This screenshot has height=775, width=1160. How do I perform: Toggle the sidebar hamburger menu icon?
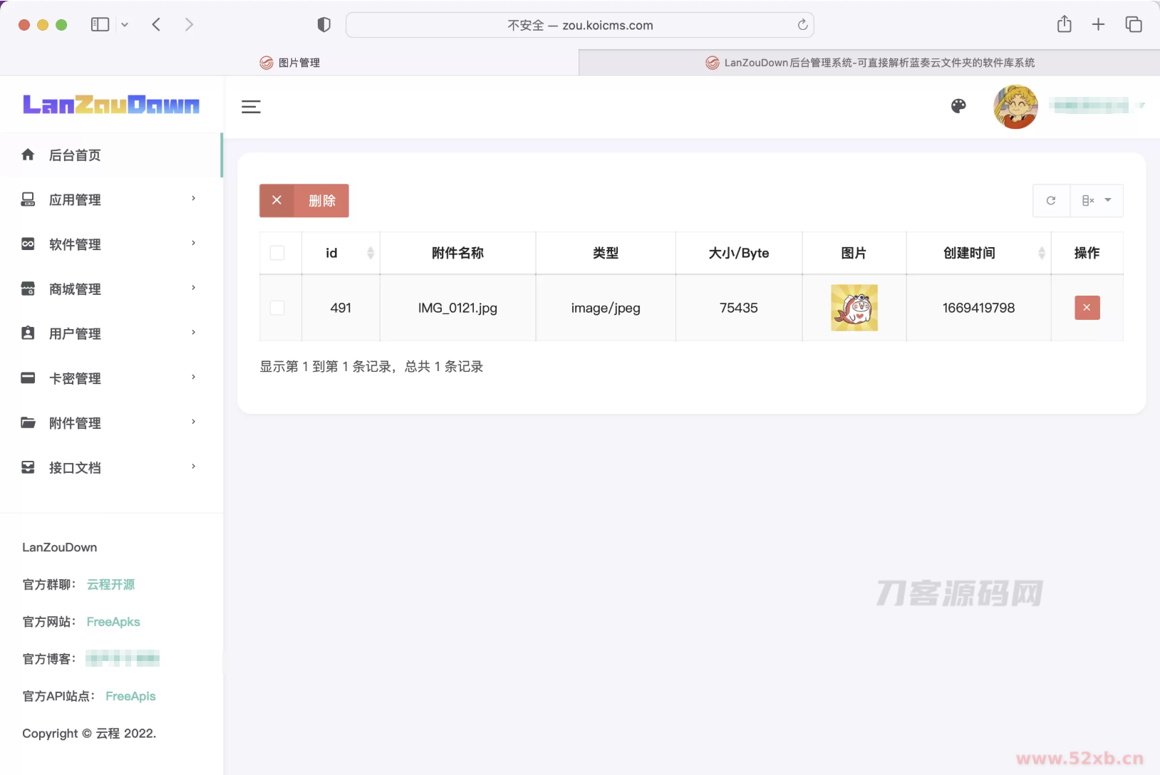tap(251, 107)
